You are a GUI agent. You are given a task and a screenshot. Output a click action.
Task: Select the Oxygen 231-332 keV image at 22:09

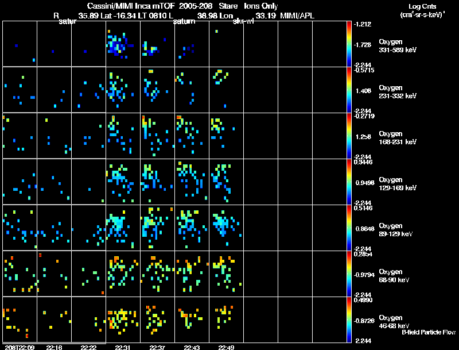point(20,90)
